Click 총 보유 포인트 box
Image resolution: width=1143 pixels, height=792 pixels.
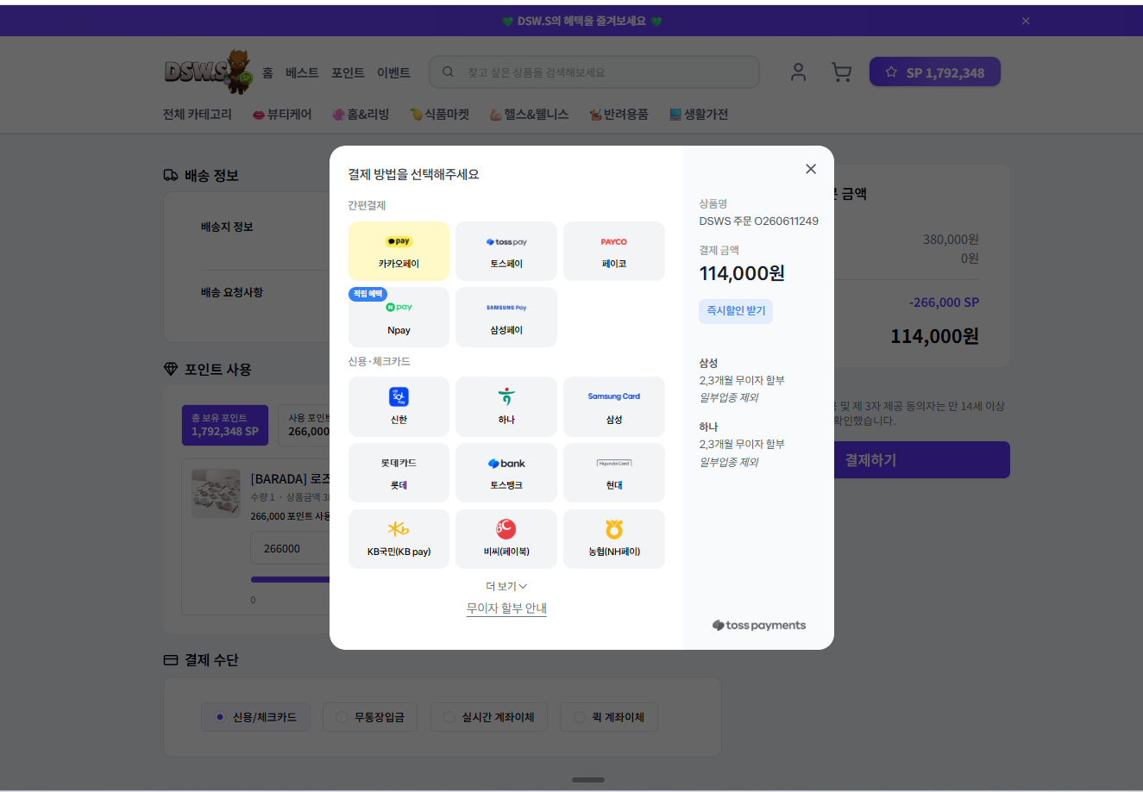tap(225, 425)
